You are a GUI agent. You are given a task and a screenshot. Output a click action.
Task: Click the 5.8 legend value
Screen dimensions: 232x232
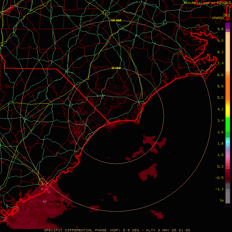(x=220, y=86)
